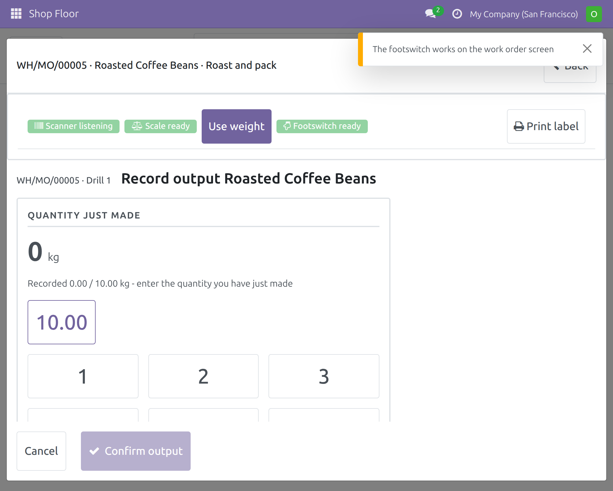This screenshot has width=613, height=491.
Task: Tap keypad digit 2
Action: (204, 376)
